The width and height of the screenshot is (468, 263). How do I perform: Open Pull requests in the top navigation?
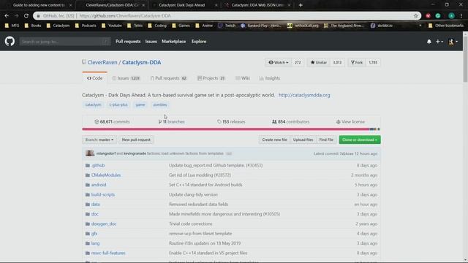(128, 42)
